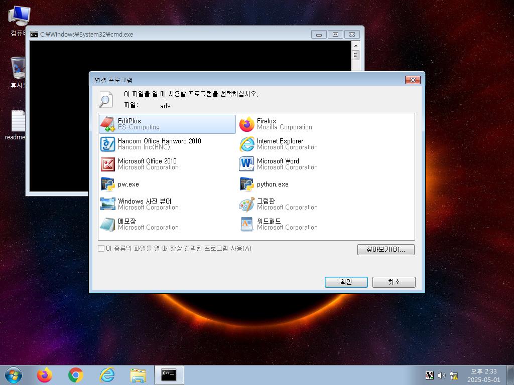Pick the 메모장 notepad icon
This screenshot has width=514, height=385.
coord(107,224)
